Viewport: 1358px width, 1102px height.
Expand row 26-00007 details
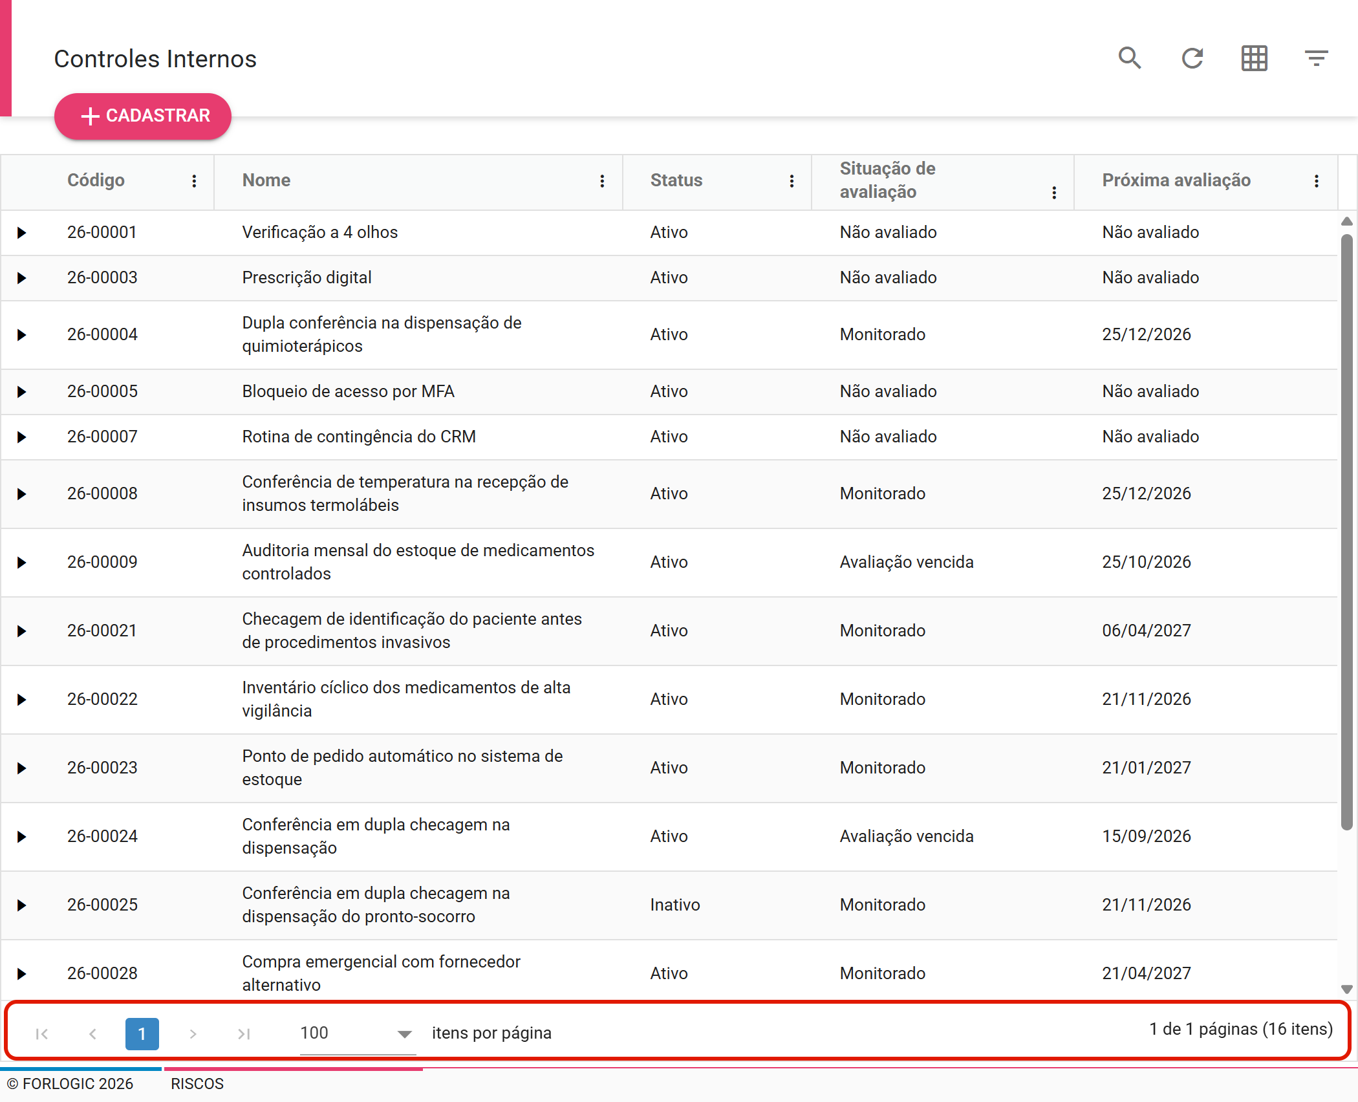[x=21, y=437]
